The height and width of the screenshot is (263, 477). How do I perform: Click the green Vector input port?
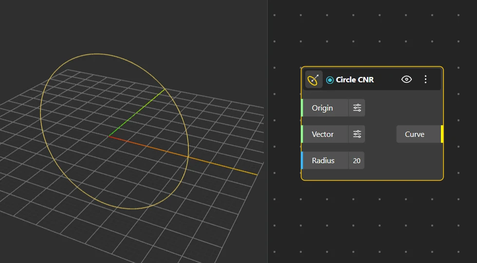tap(302, 134)
